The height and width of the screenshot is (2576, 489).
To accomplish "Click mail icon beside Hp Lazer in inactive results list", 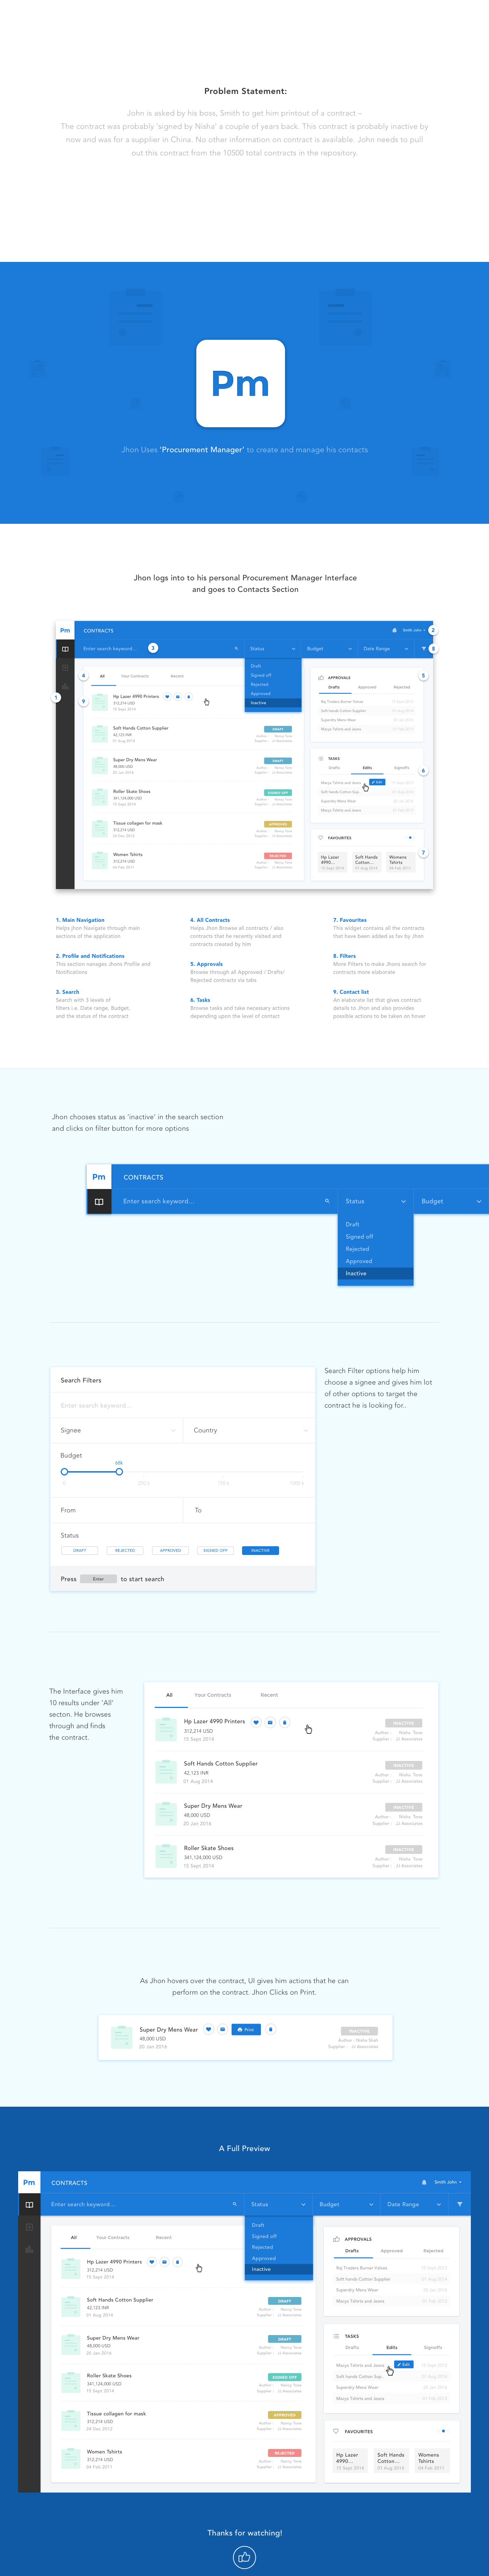I will click(270, 1722).
